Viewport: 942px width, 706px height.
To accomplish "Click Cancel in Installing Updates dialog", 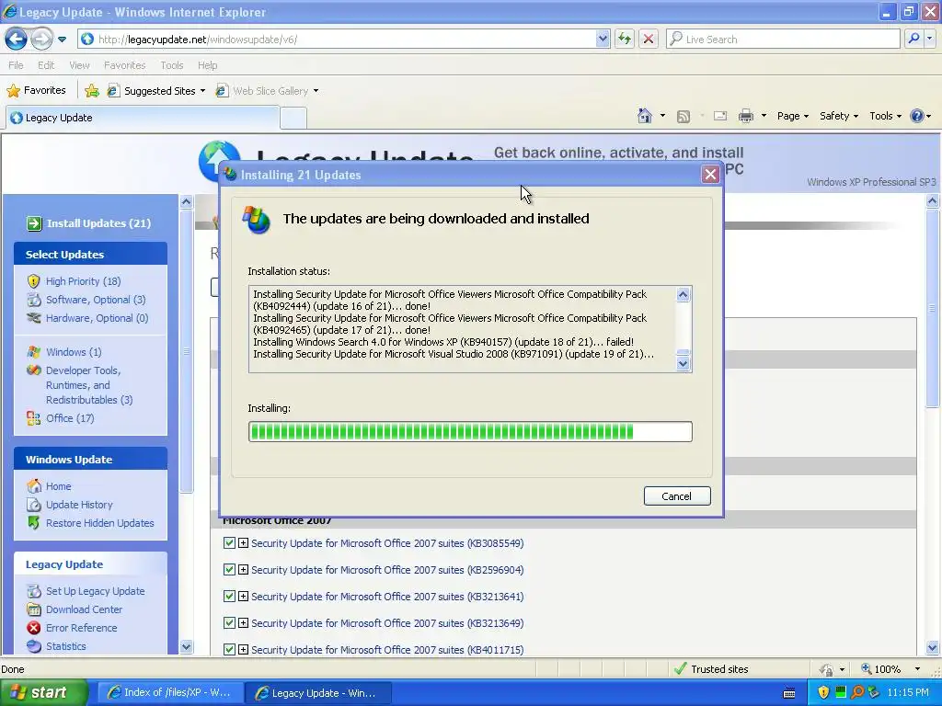I will click(677, 495).
